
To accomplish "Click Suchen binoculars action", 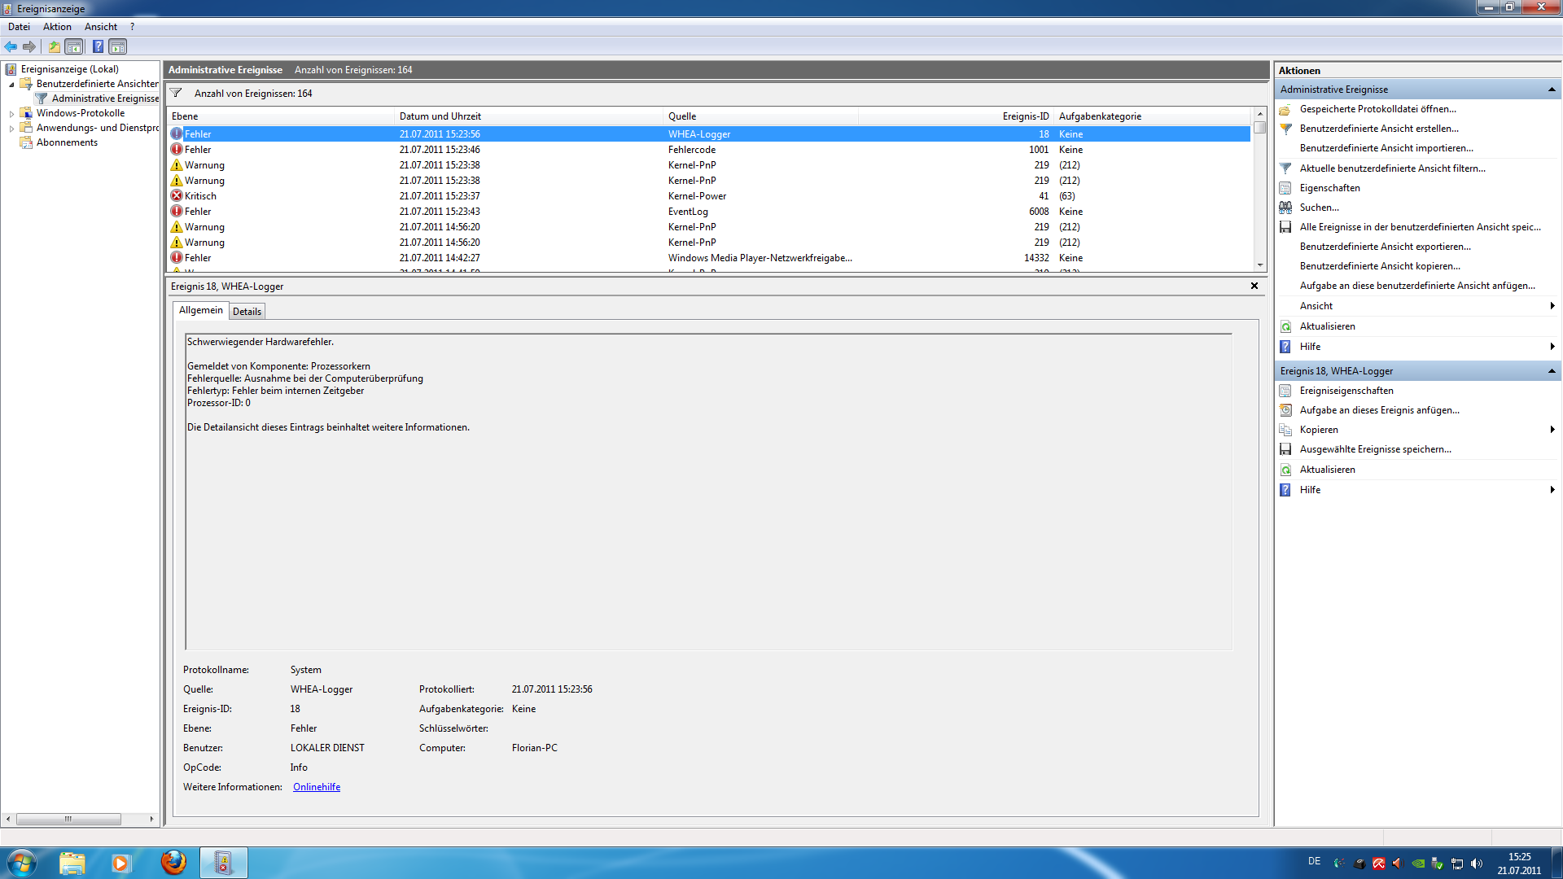I will 1319,208.
